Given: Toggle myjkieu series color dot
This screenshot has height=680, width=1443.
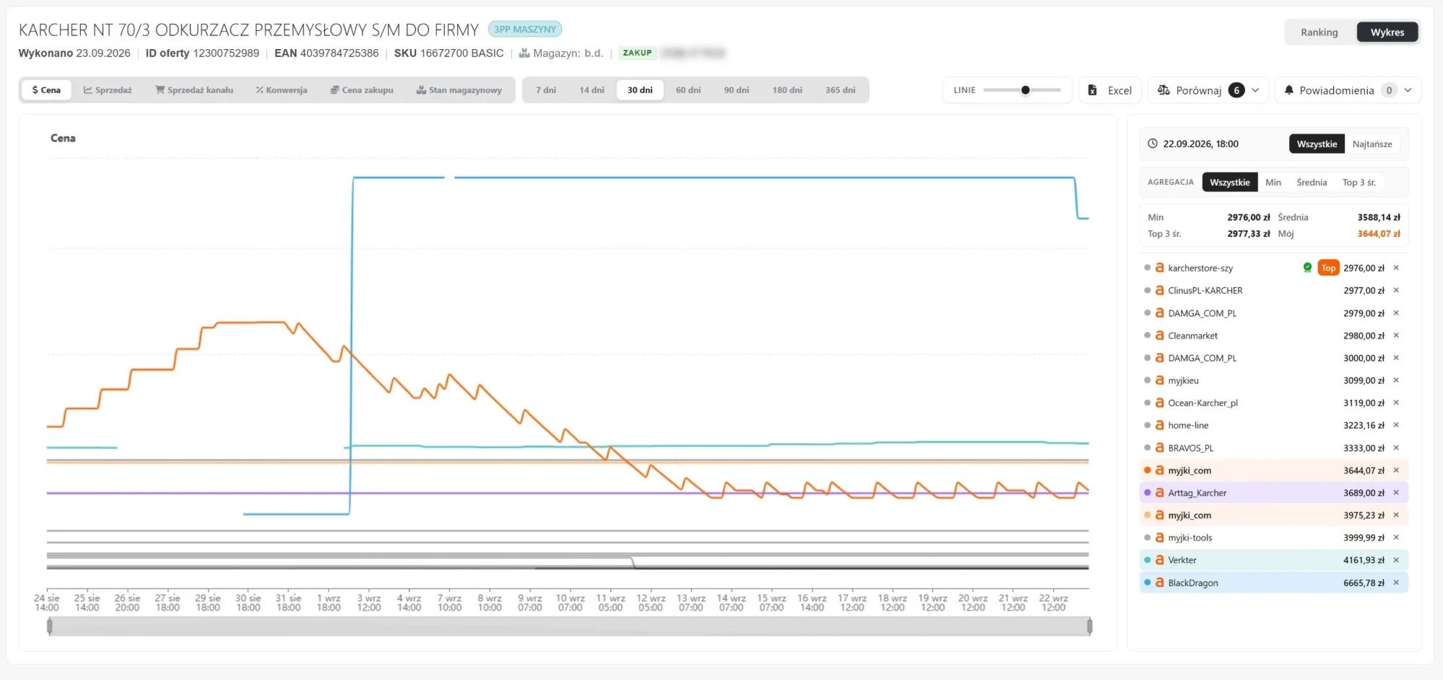Looking at the screenshot, I should pos(1147,380).
